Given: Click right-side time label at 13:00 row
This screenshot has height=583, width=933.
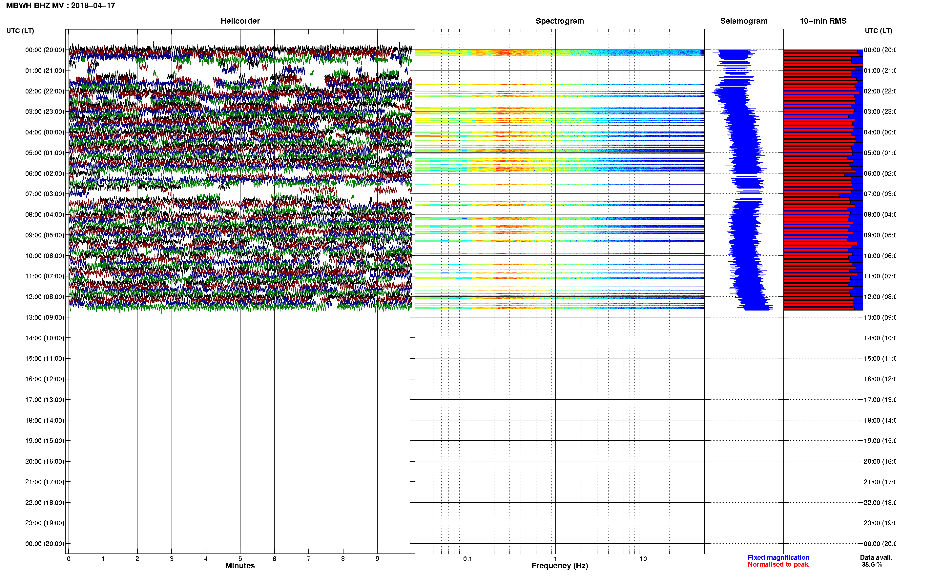Looking at the screenshot, I should point(880,318).
